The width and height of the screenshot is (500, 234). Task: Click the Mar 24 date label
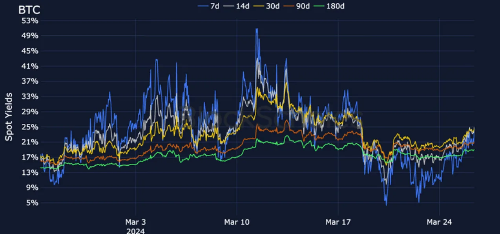pyautogui.click(x=439, y=222)
